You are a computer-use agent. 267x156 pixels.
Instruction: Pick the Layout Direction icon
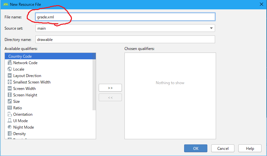pos(10,75)
